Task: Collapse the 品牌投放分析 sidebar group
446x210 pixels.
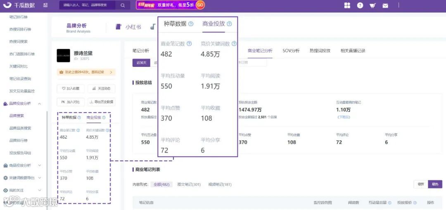Action: pyautogui.click(x=22, y=104)
